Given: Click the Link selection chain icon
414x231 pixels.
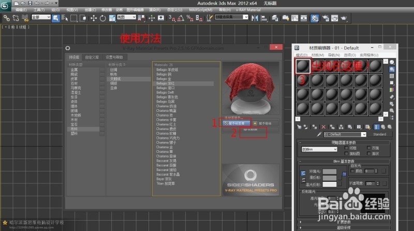Looking at the screenshot, I should [7, 18].
